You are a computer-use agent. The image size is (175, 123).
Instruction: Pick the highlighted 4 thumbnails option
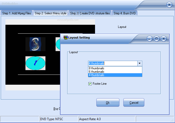pos(115,75)
